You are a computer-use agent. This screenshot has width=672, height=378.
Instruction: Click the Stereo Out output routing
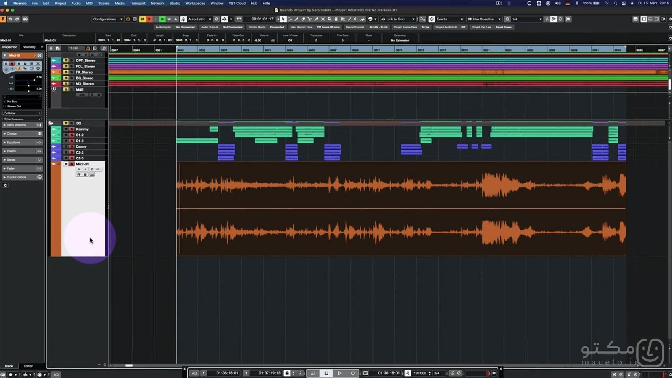[x=22, y=106]
